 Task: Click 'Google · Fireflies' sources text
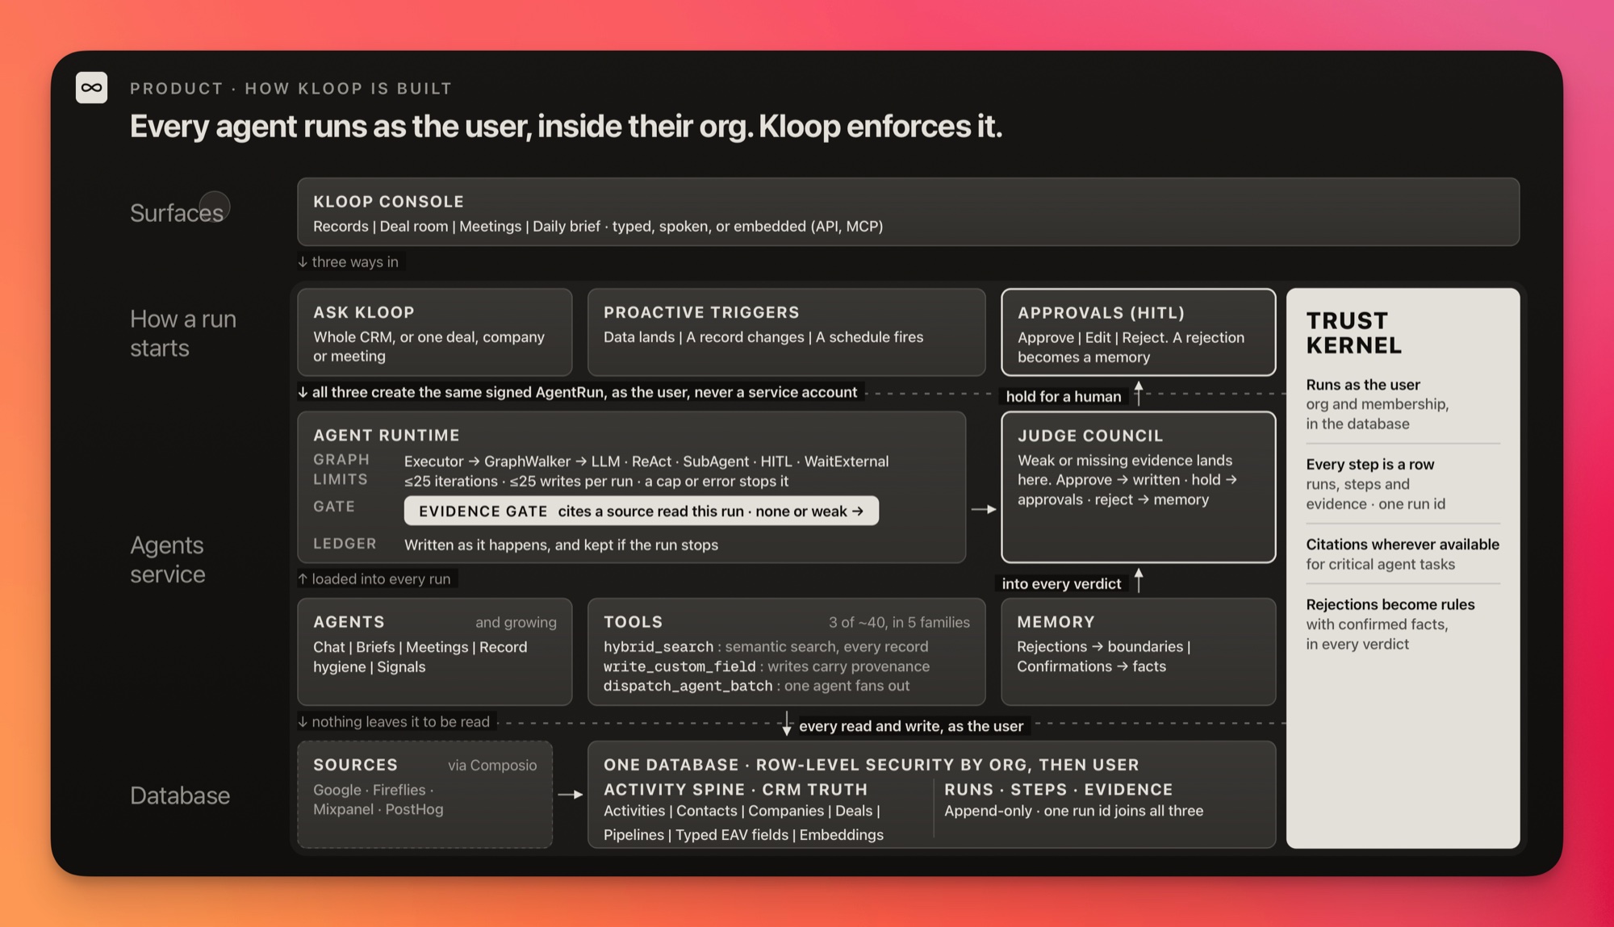(x=373, y=790)
